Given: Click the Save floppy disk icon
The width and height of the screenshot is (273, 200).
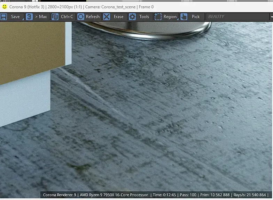Looking at the screenshot, I should (3, 17).
